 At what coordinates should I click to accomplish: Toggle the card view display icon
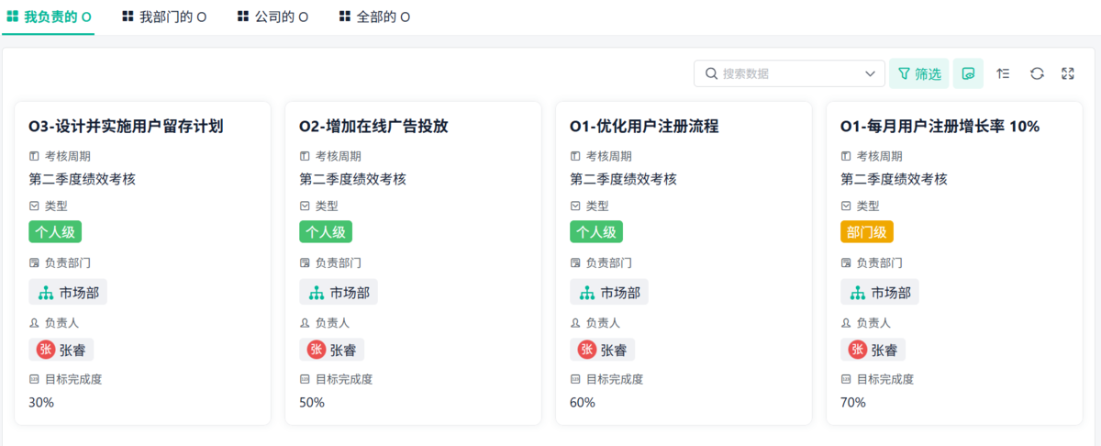(968, 73)
